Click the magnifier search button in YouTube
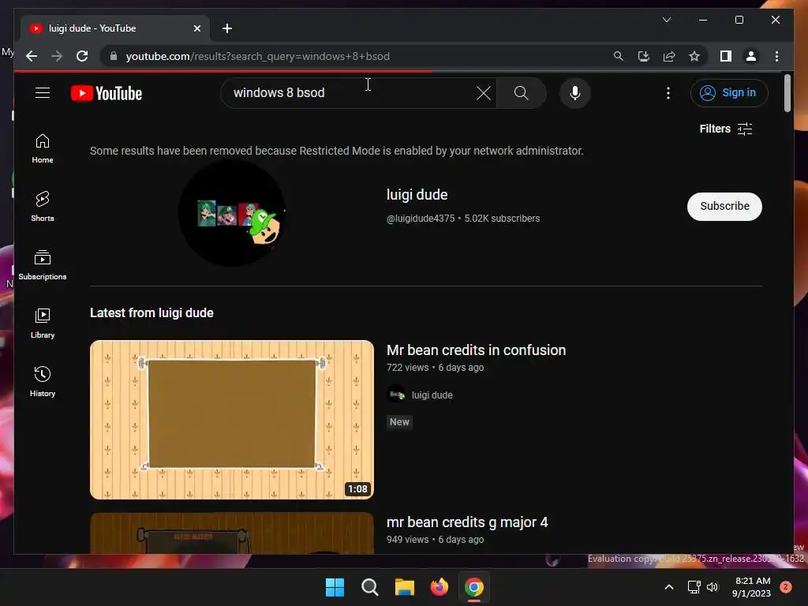Image resolution: width=808 pixels, height=606 pixels. (x=521, y=93)
